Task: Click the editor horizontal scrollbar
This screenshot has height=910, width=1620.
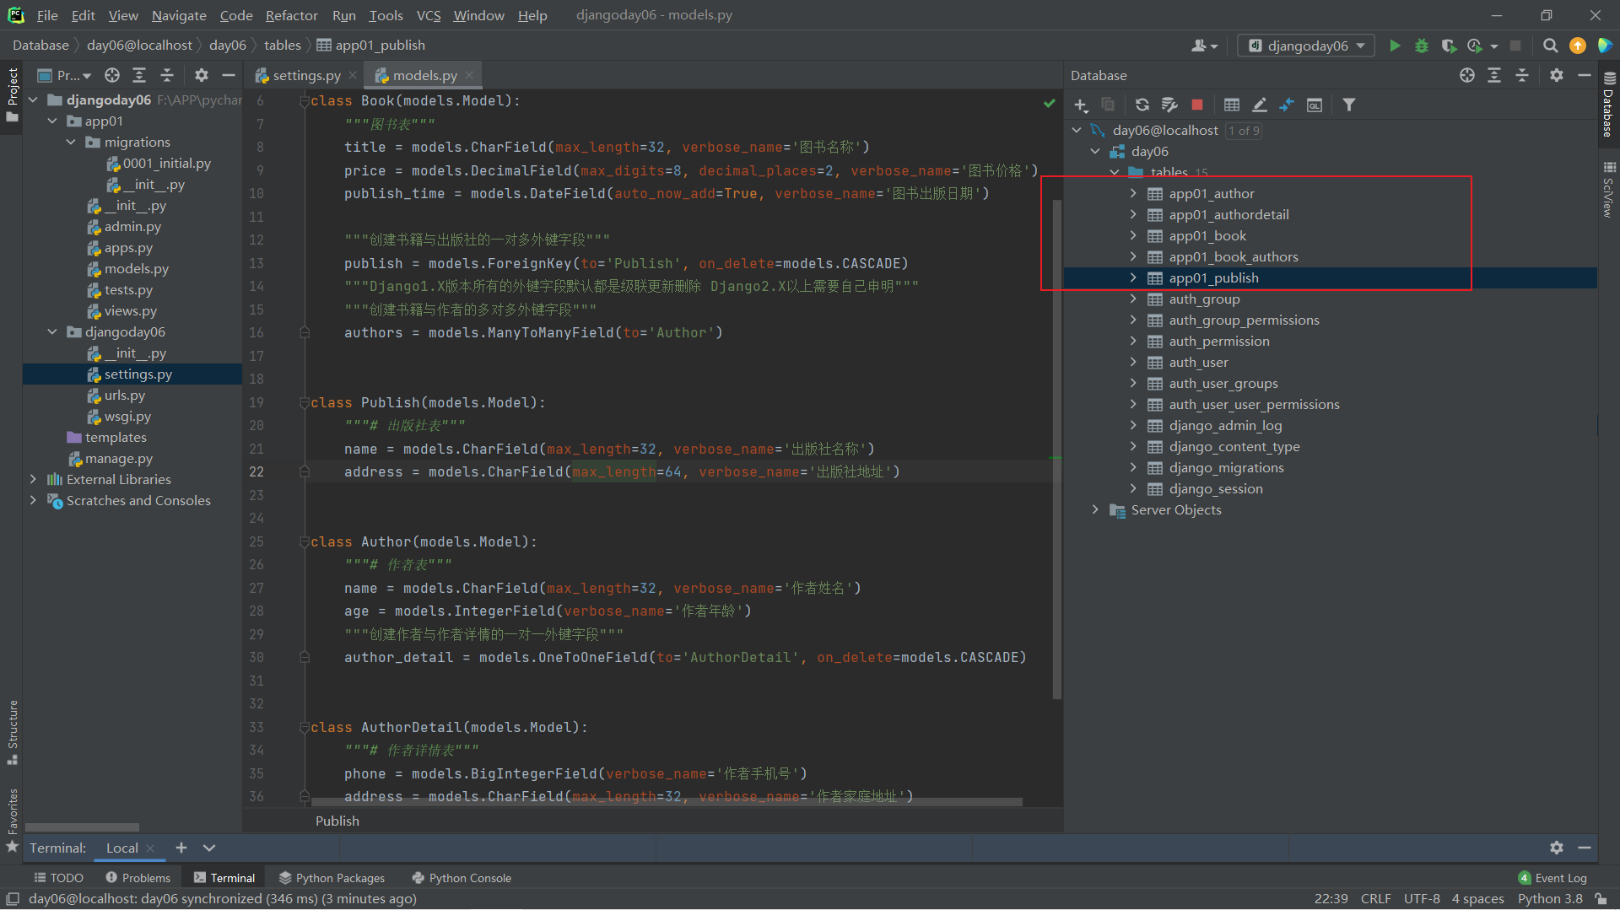Action: click(x=667, y=802)
